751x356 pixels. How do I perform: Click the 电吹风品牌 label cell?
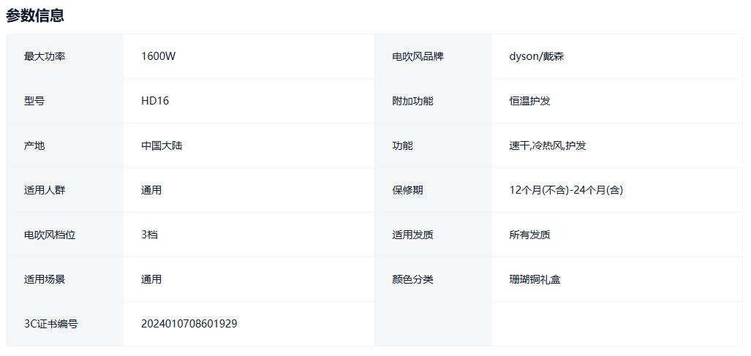[x=418, y=56]
